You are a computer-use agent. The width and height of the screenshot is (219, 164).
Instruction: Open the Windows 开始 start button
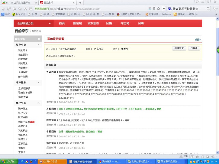[9, 161]
